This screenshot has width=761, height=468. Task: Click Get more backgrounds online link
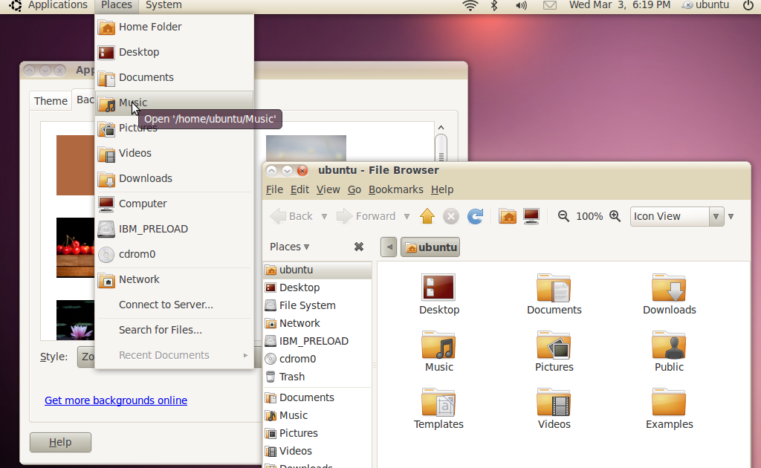(x=116, y=400)
